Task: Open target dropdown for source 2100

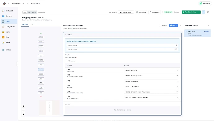Action: 151,81
